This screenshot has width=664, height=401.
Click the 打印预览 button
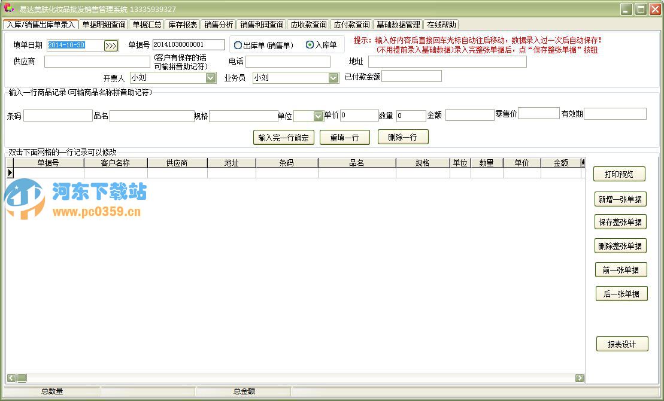[620, 174]
